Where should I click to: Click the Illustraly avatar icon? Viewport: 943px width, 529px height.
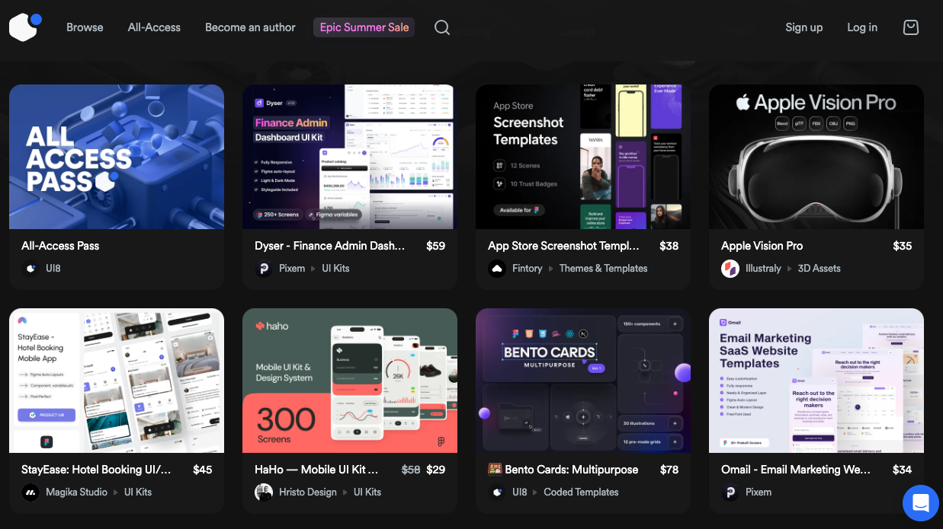730,268
